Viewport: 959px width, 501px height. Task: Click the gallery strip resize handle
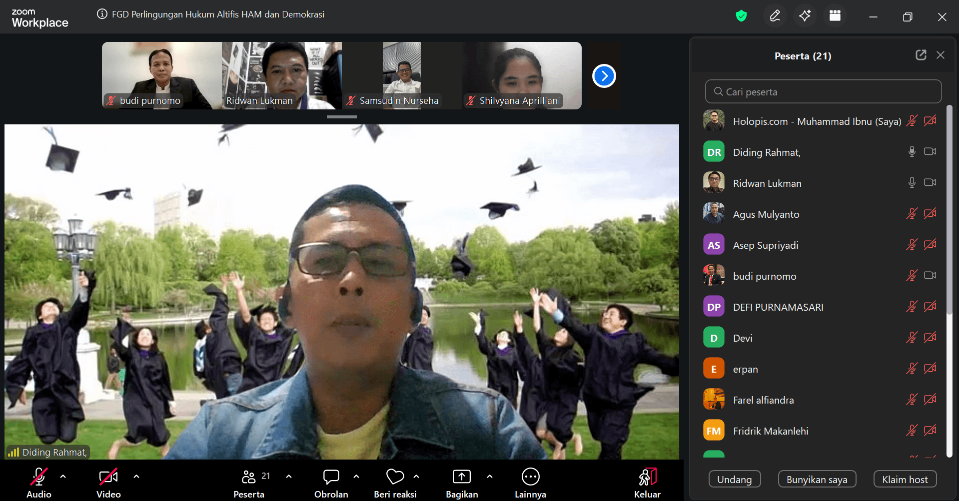pos(342,117)
